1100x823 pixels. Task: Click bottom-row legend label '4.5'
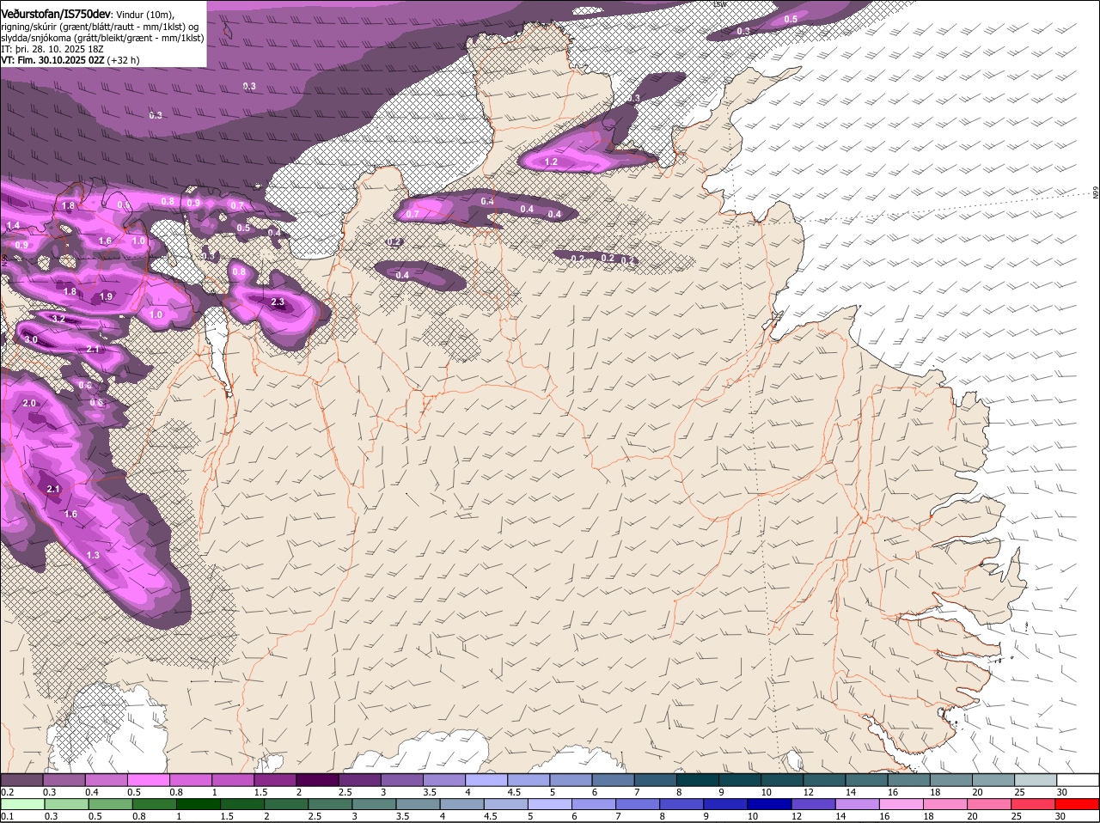(x=491, y=816)
